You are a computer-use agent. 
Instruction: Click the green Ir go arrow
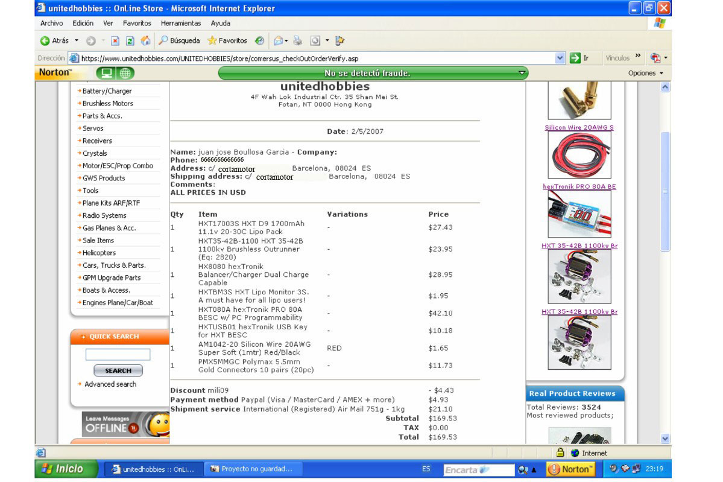coord(575,58)
